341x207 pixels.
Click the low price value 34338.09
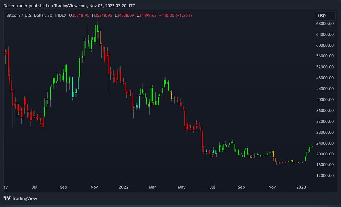[125, 16]
